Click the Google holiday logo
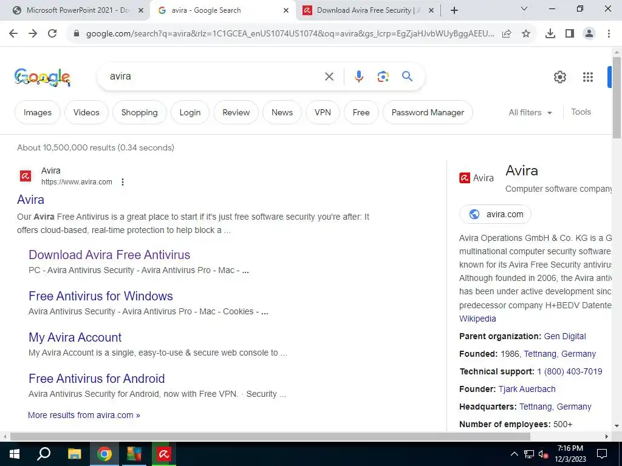The width and height of the screenshot is (622, 466). coord(43,77)
